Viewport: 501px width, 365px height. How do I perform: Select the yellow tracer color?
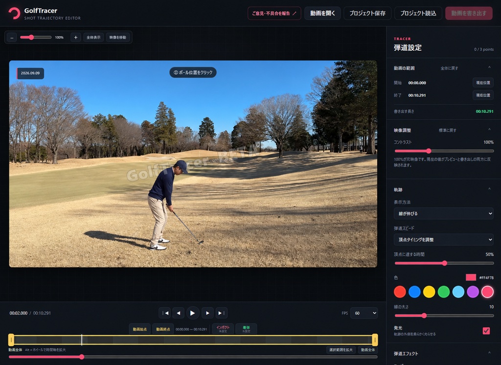[x=429, y=292]
